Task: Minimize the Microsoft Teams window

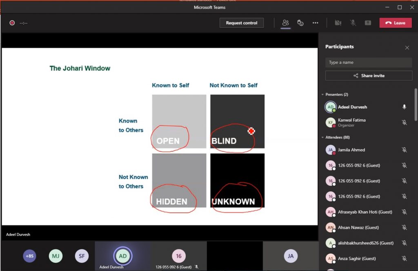Action: click(387, 7)
